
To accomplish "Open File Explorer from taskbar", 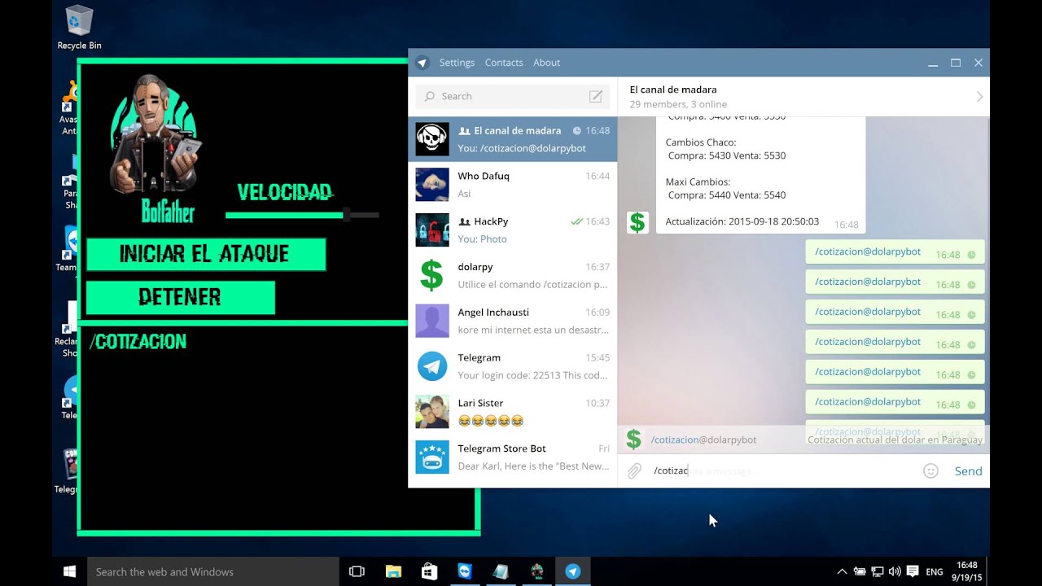I will 393,571.
